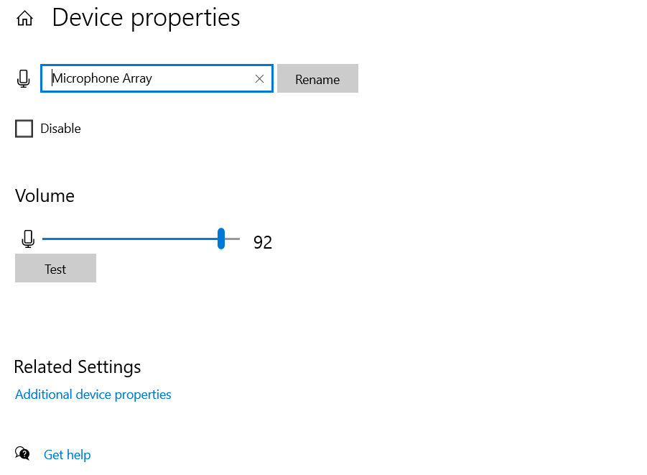Screen dimensions: 647x475
Task: Click the gray slider track right of the handle
Action: click(x=233, y=239)
